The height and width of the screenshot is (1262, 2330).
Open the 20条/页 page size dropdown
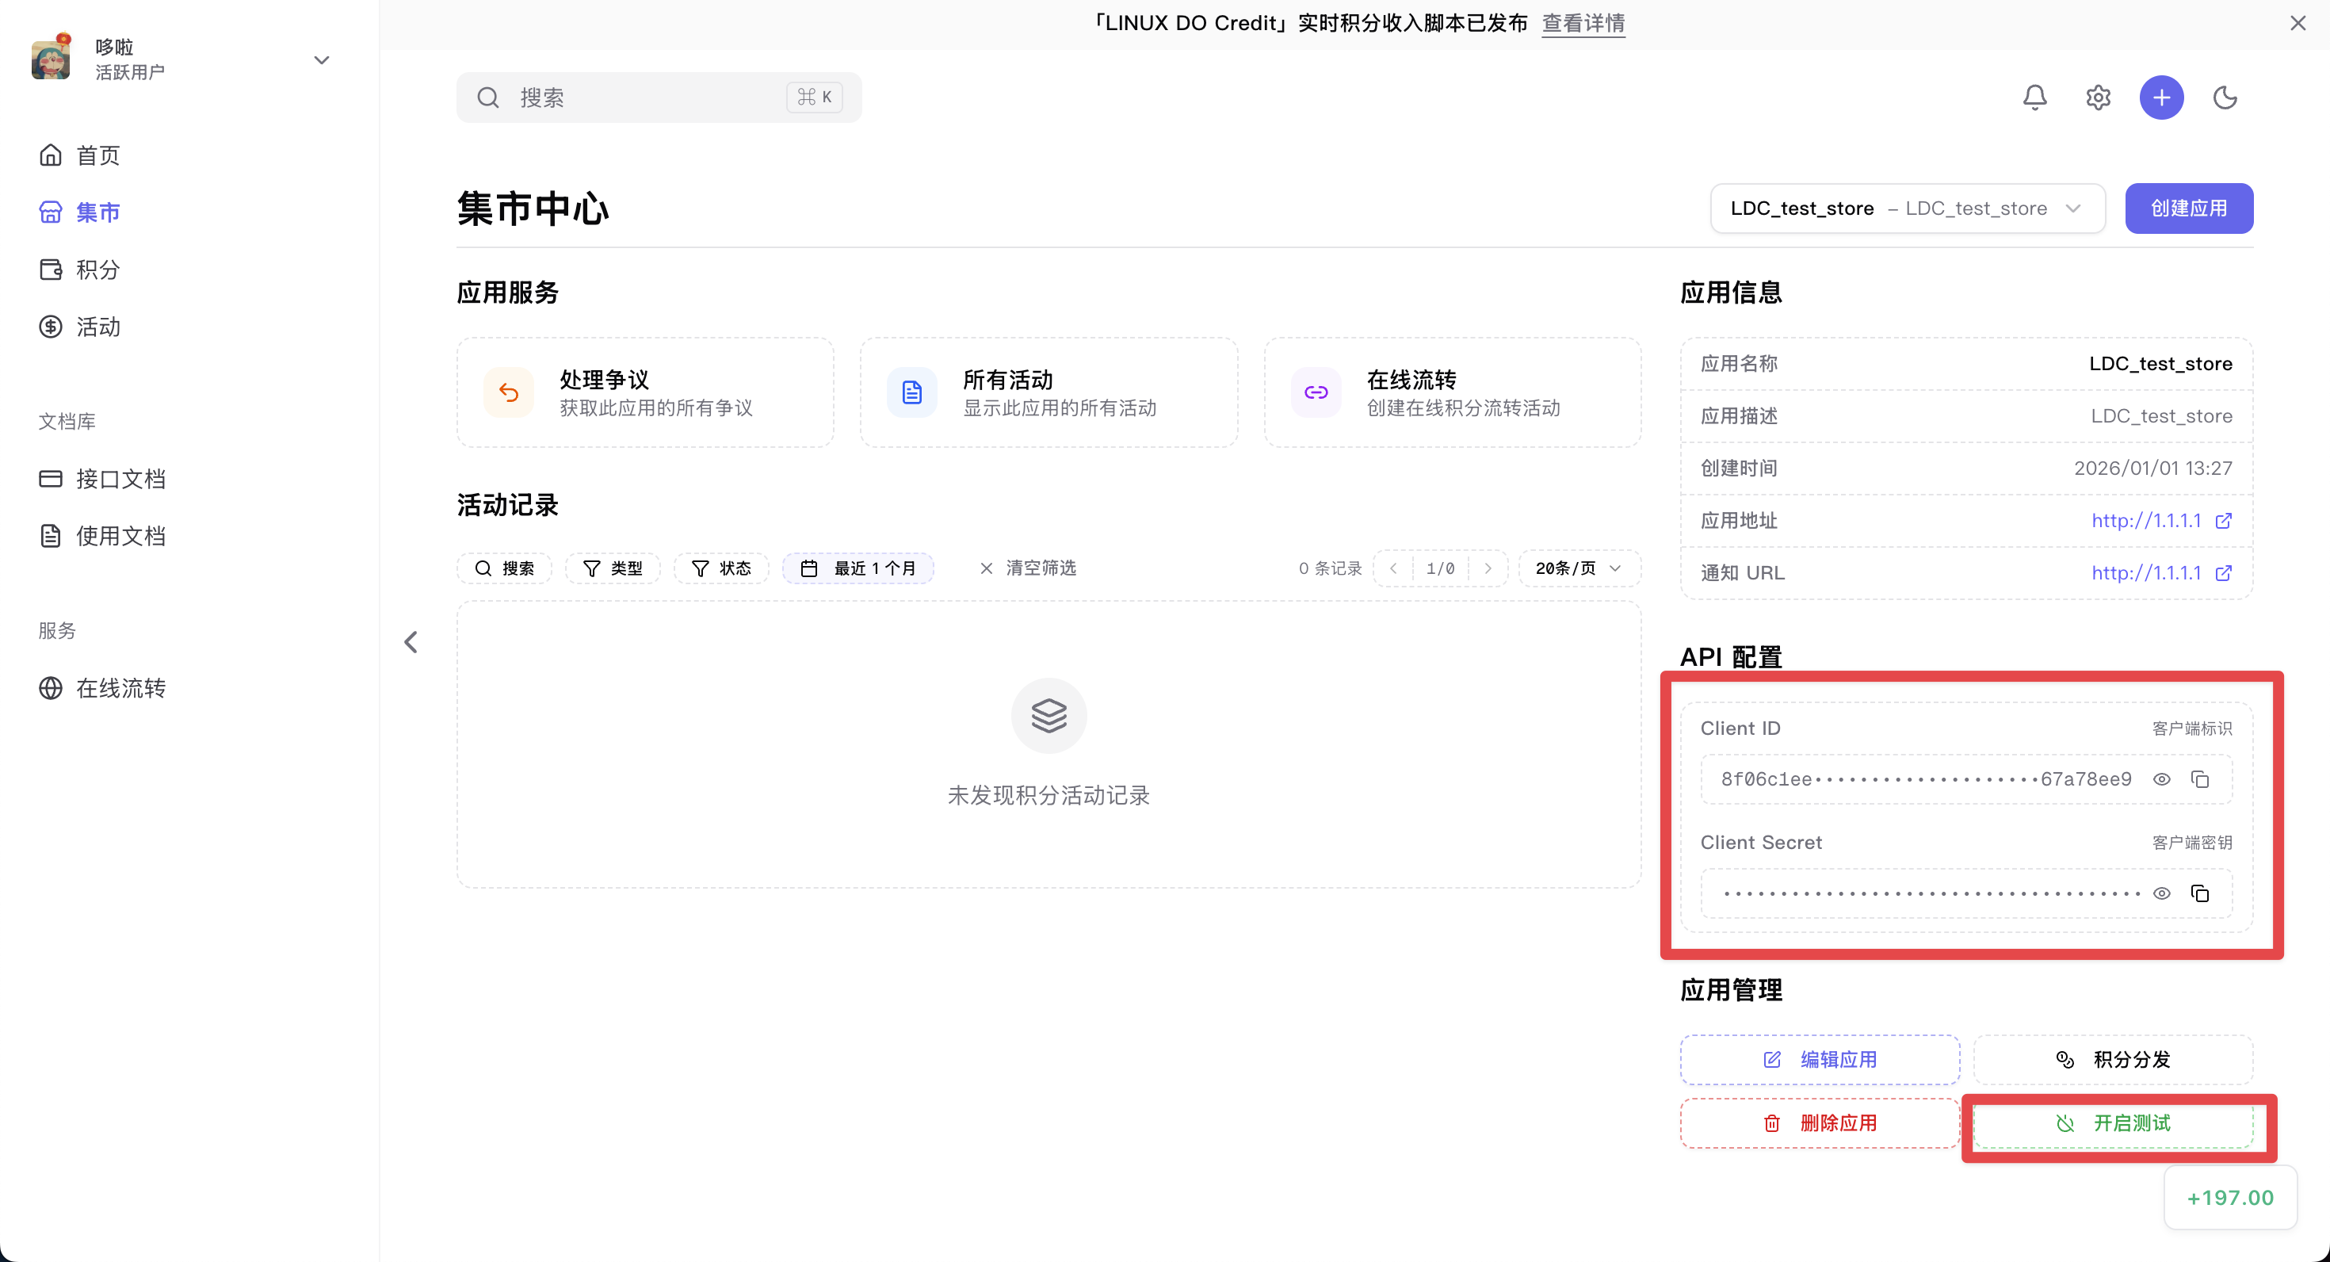1579,568
